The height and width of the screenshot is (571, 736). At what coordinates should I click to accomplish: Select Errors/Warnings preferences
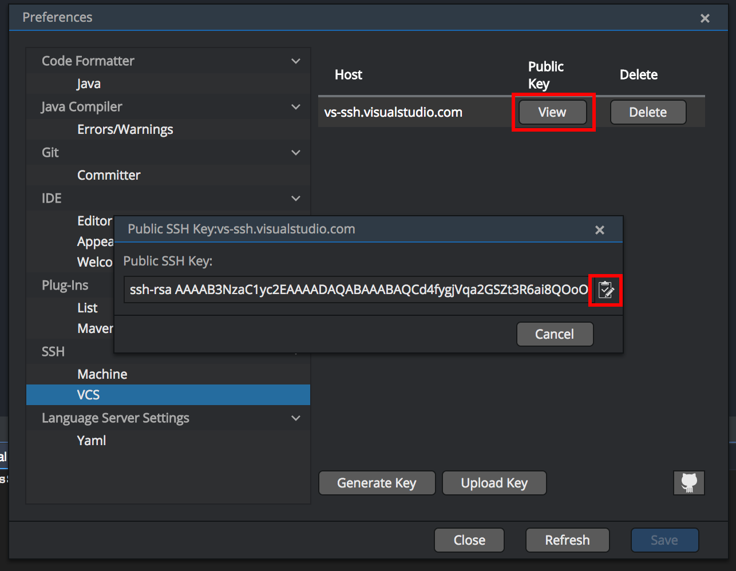125,130
